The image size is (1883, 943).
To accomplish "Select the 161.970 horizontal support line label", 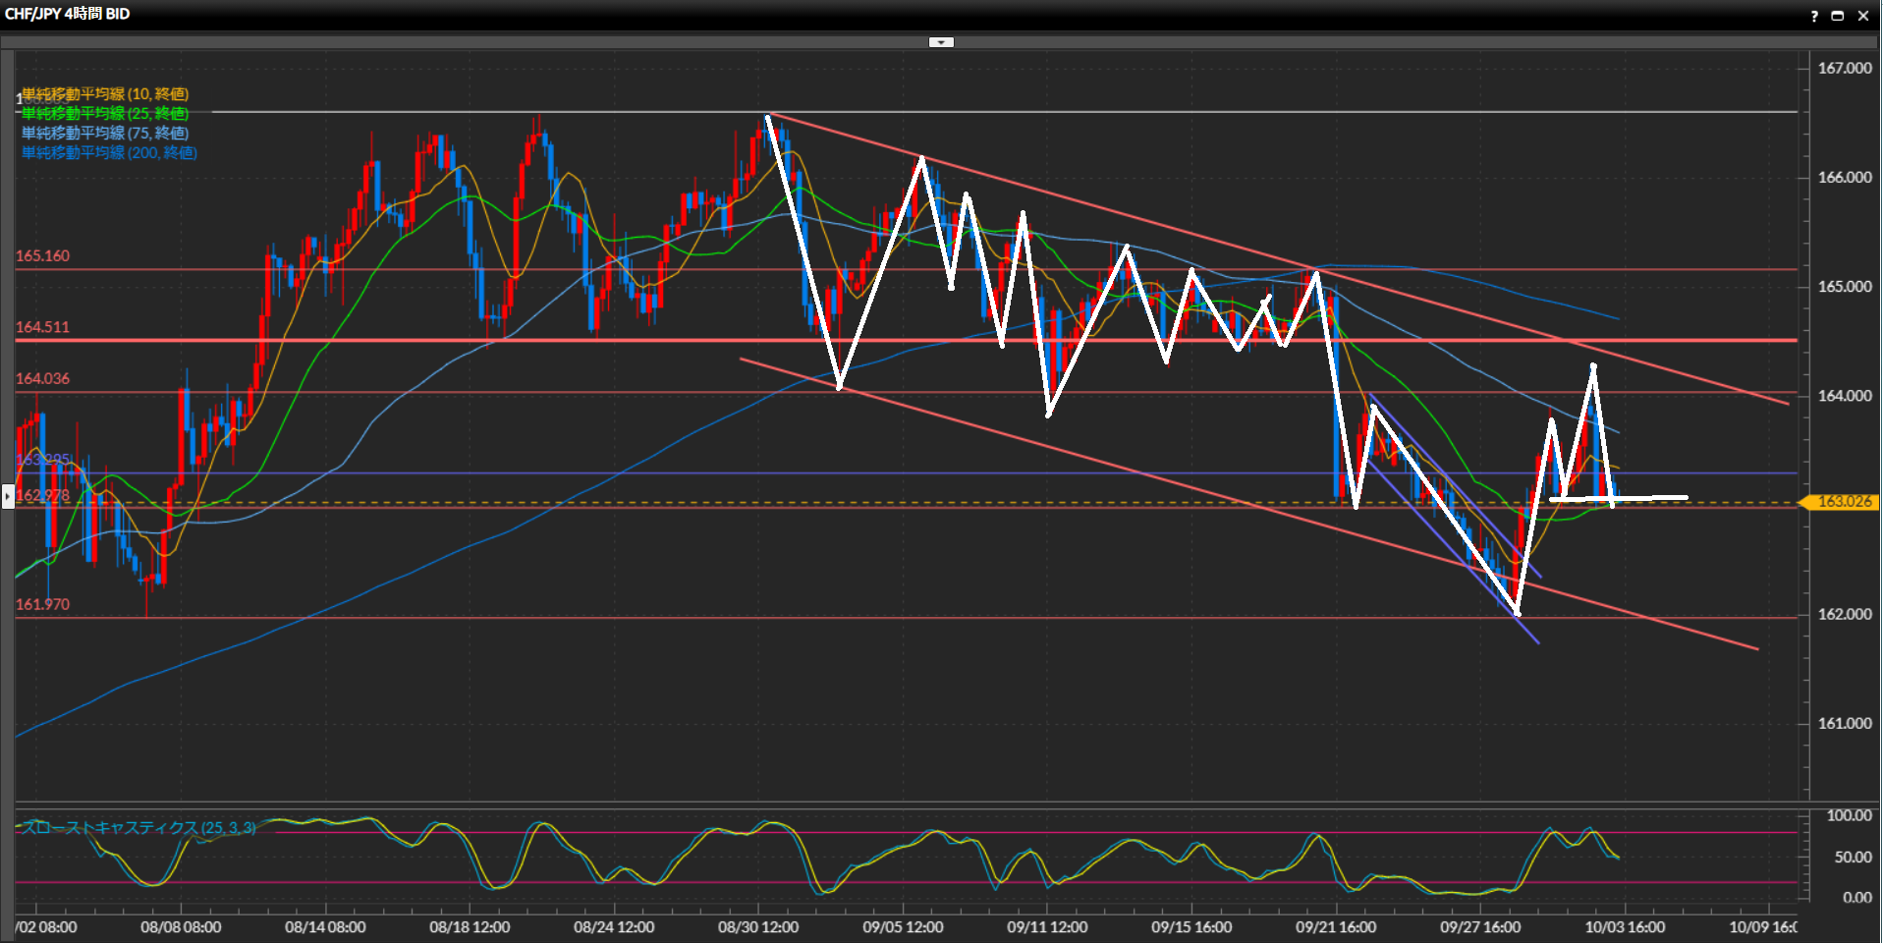I will click(42, 604).
